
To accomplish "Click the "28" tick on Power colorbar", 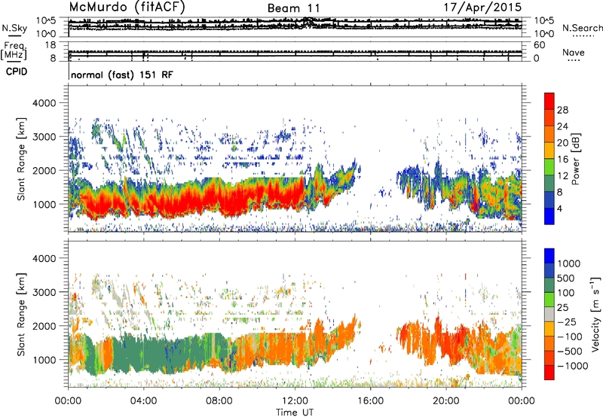I will click(x=562, y=110).
